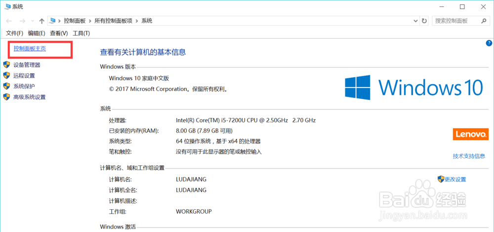Select RAM value 8.00 GB (7.89 GB 可用)
This screenshot has height=232, width=494.
(204, 131)
